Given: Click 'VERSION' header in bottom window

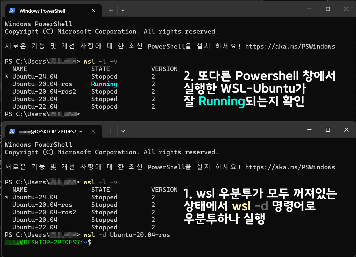Looking at the screenshot, I should [x=164, y=190].
